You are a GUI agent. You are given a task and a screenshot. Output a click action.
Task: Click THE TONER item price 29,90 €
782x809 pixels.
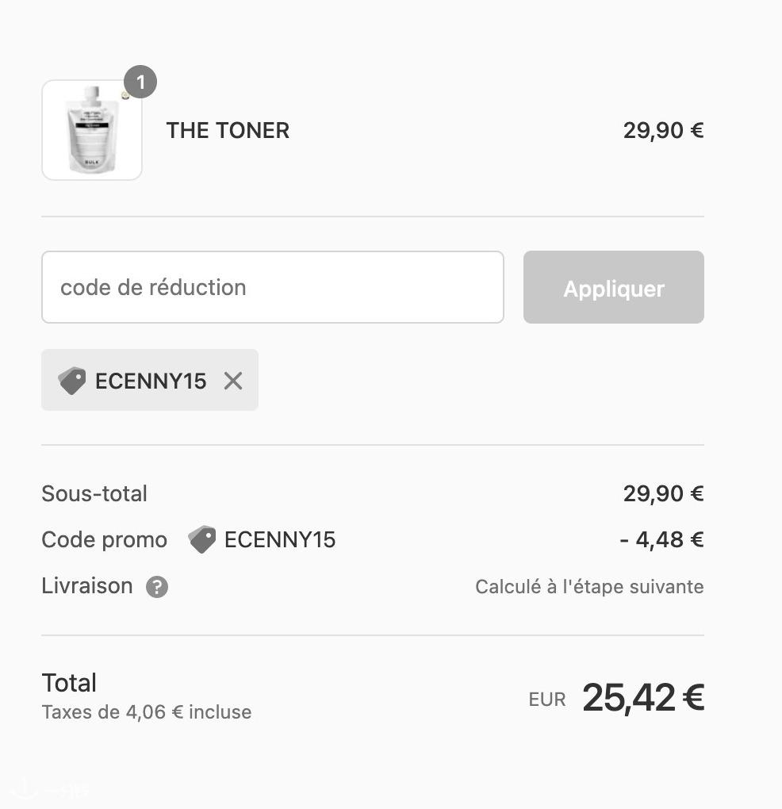(x=663, y=131)
